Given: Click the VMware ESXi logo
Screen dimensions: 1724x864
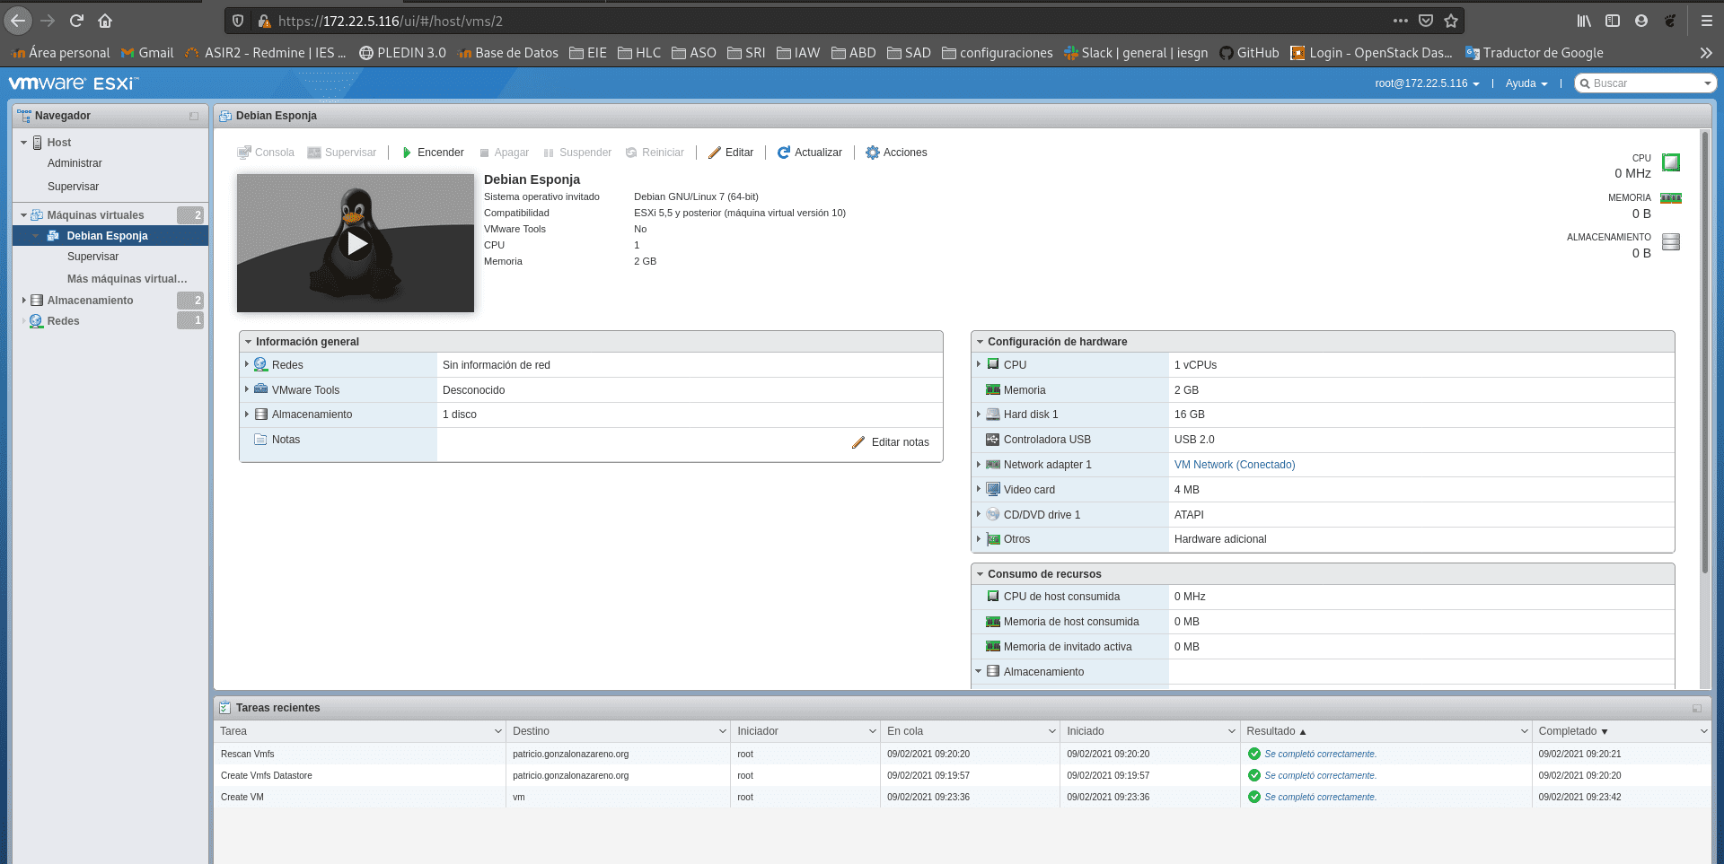Looking at the screenshot, I should click(x=73, y=83).
